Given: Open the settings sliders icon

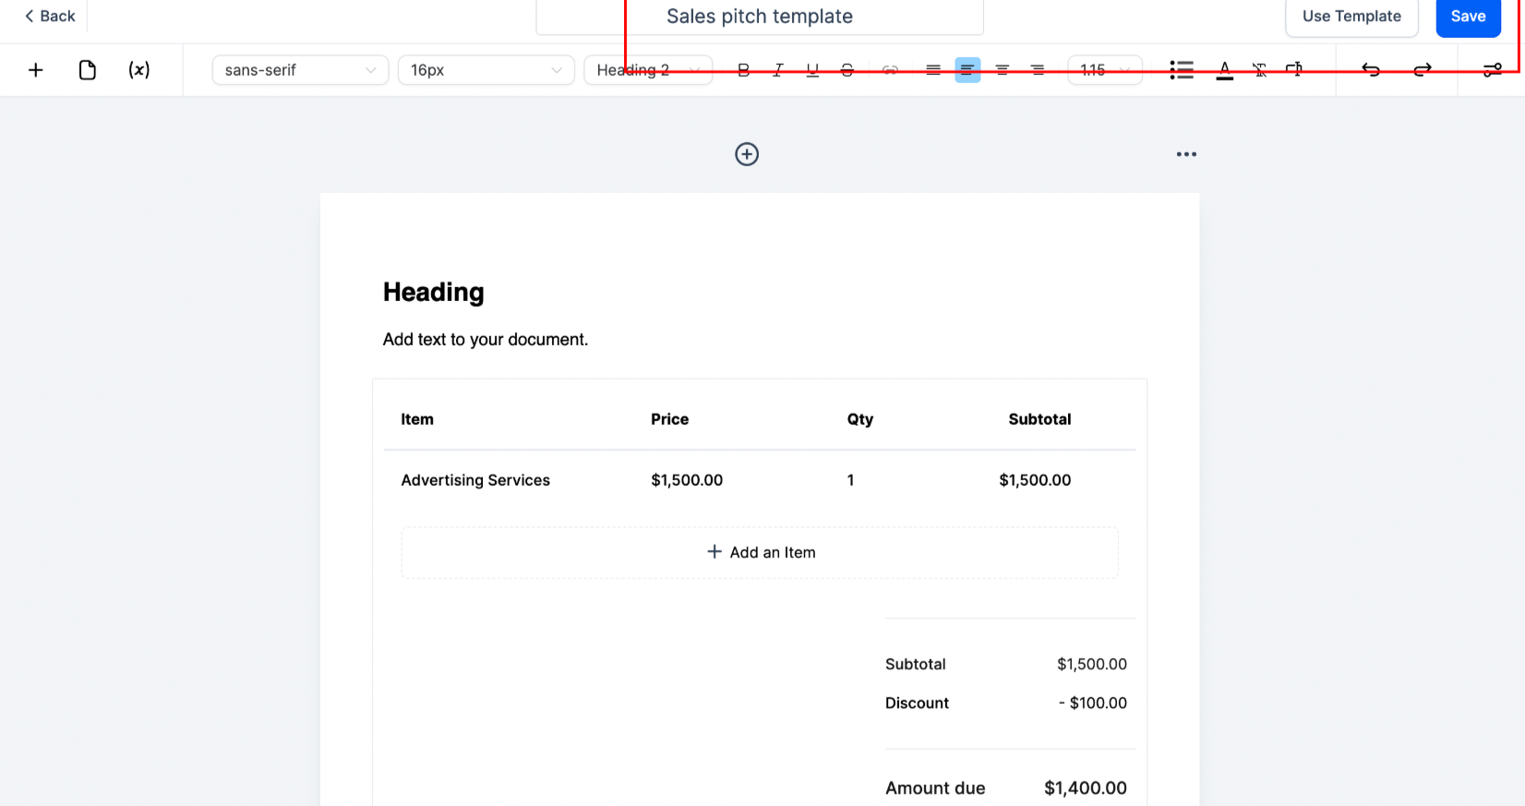Looking at the screenshot, I should (1492, 70).
